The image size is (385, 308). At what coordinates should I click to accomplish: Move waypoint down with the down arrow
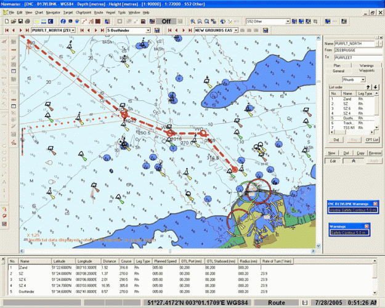375,87
